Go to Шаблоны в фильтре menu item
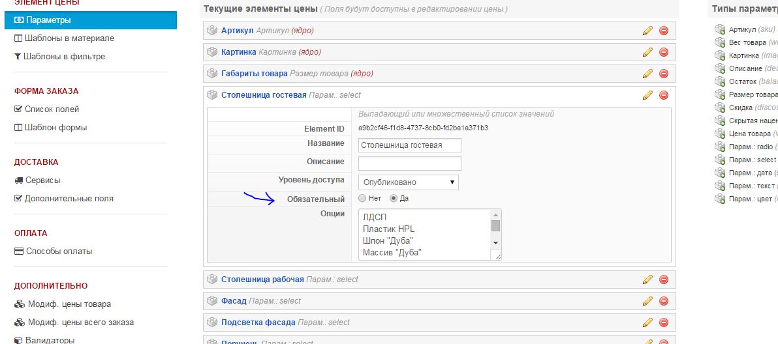This screenshot has width=778, height=344. click(x=64, y=57)
